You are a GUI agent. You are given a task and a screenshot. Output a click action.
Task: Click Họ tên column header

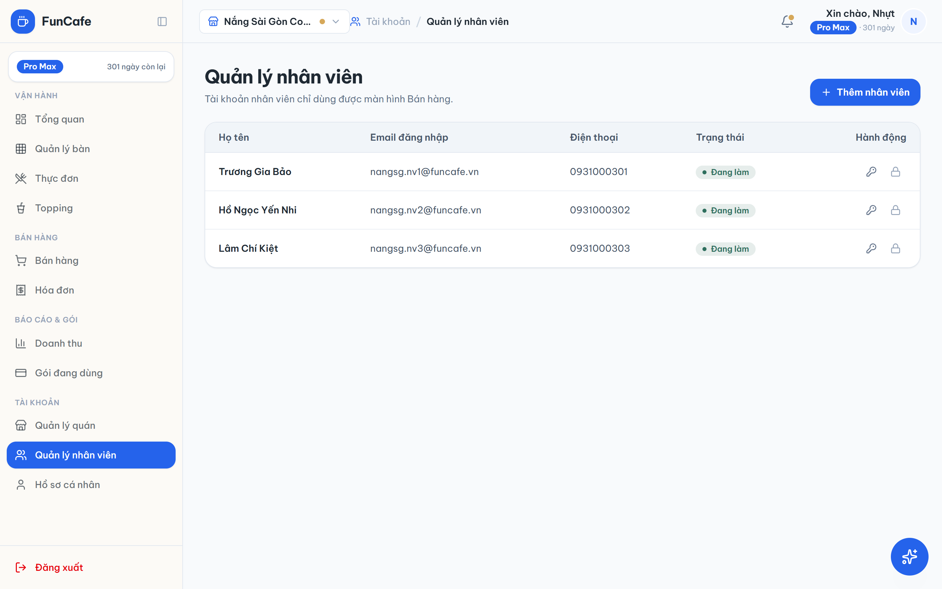coord(234,138)
